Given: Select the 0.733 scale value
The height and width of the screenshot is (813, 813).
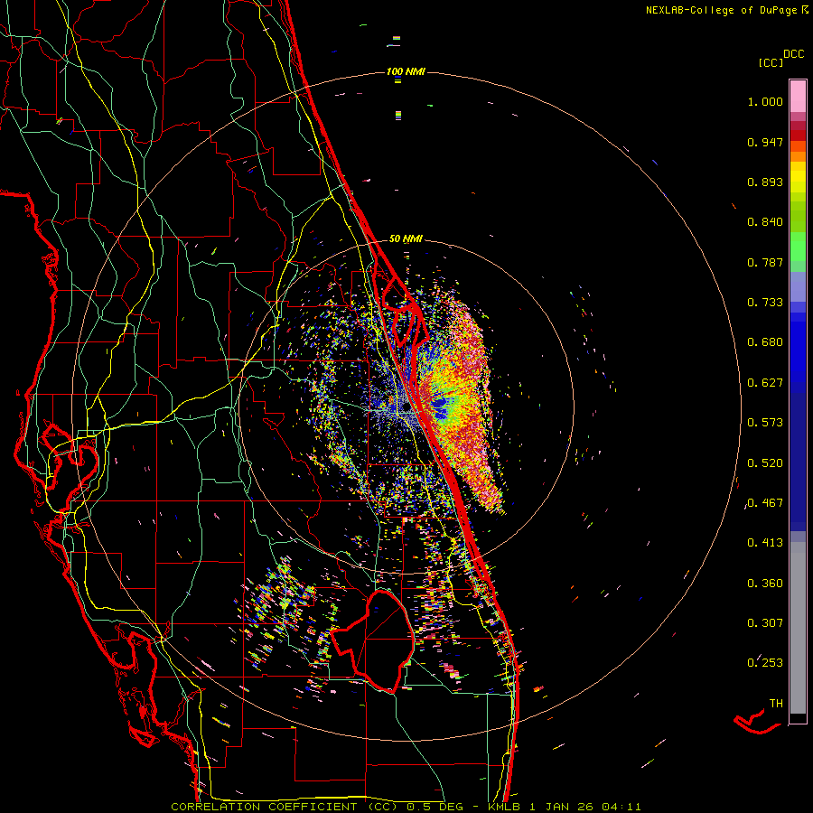Looking at the screenshot, I should [765, 303].
